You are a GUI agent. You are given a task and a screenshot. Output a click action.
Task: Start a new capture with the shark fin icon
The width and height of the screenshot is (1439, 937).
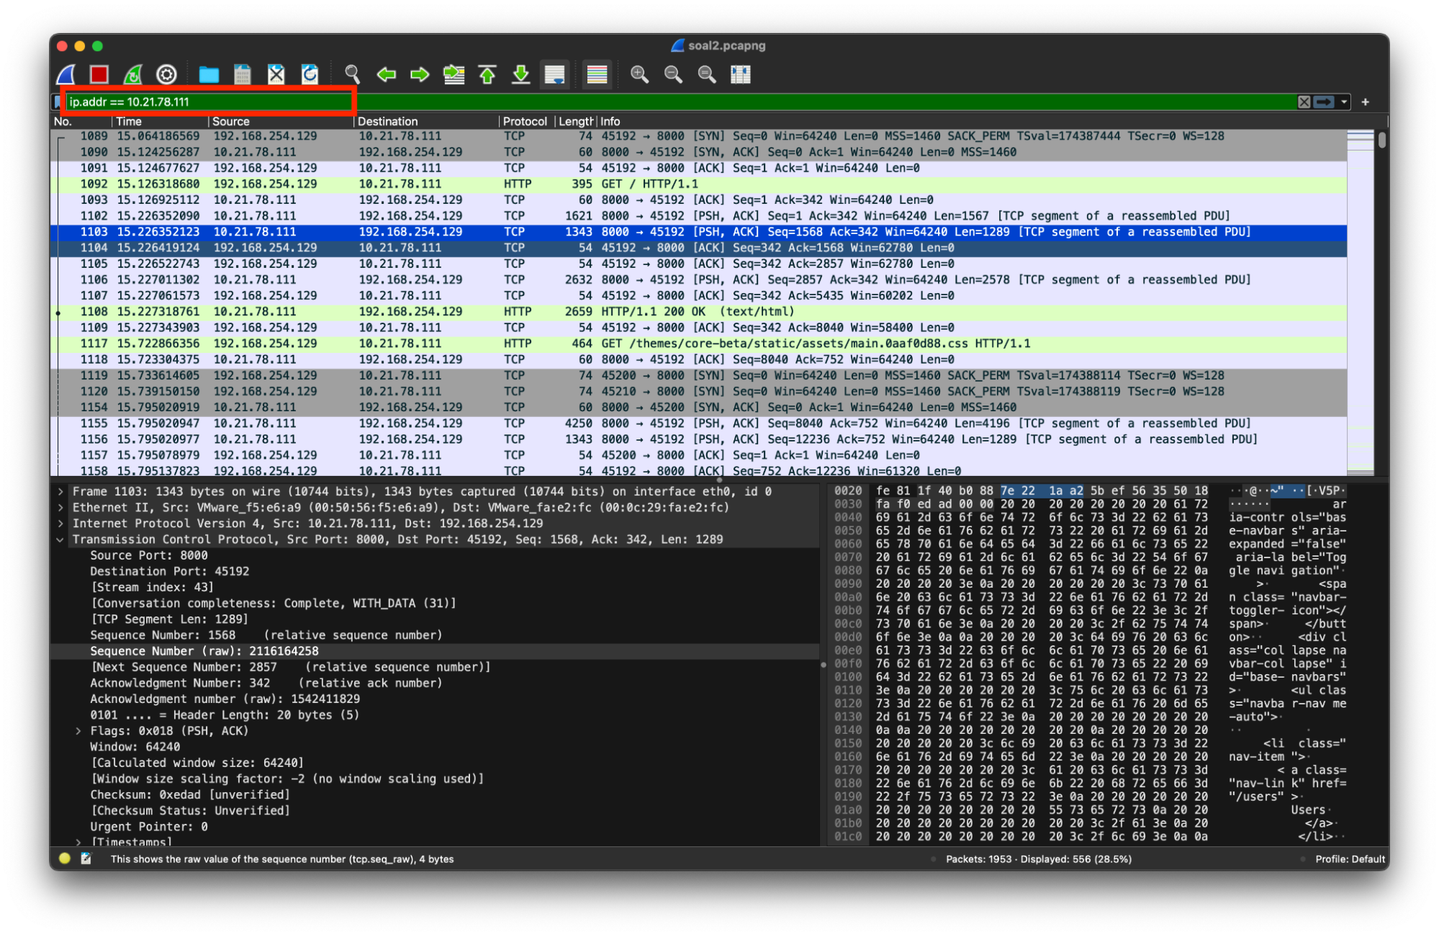(x=66, y=74)
